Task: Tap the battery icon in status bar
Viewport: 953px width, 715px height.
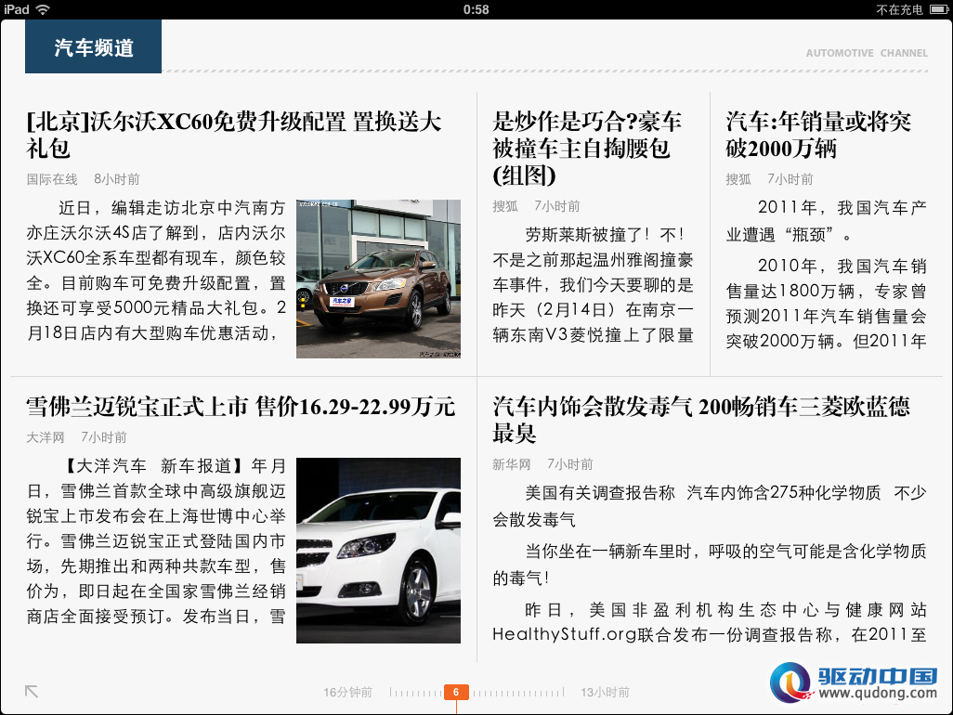Action: [939, 9]
